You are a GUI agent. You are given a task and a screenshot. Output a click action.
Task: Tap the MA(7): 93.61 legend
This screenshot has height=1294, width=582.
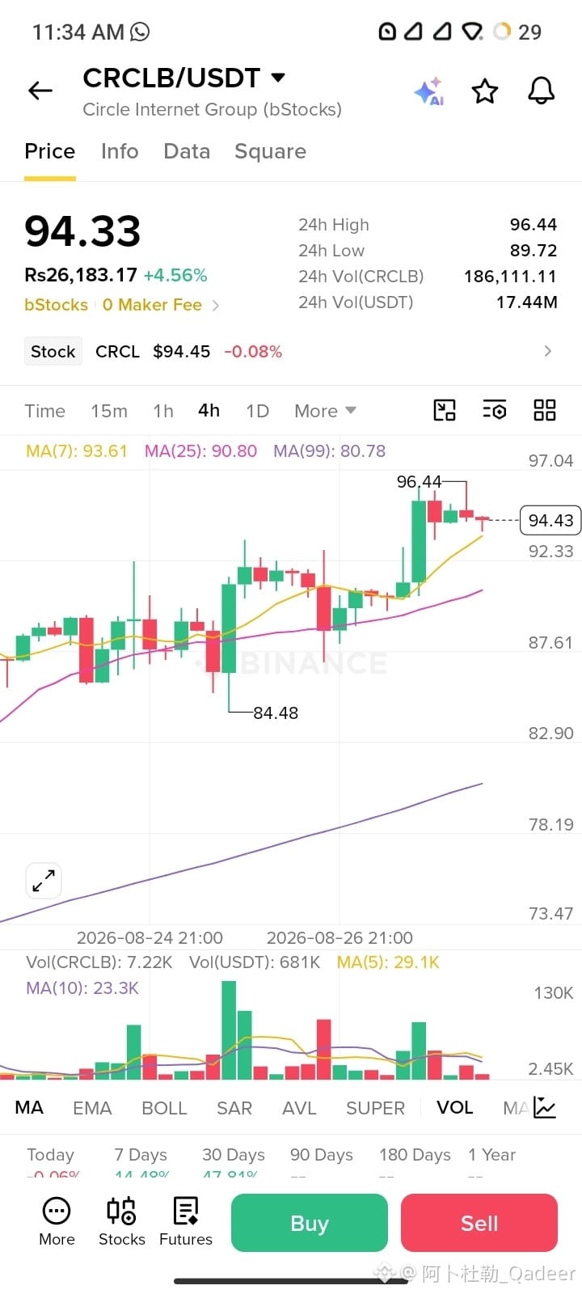pos(77,451)
